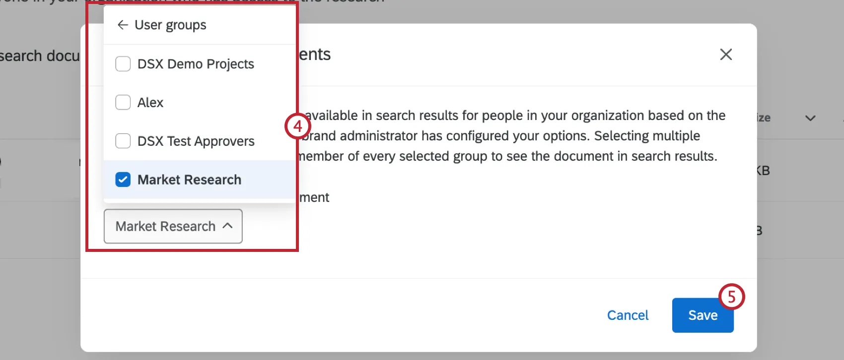Click the back navigation icon in the dropdown panel

pyautogui.click(x=122, y=25)
